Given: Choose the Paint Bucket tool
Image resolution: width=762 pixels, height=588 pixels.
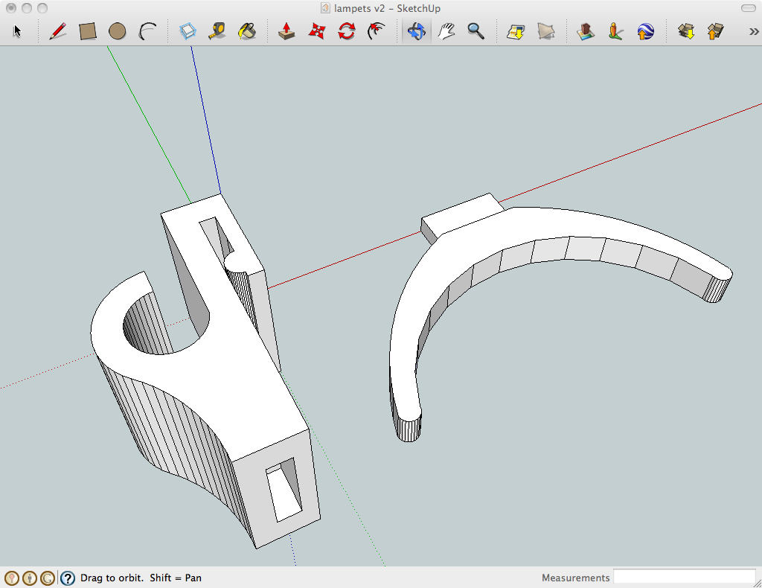Looking at the screenshot, I should [x=247, y=31].
